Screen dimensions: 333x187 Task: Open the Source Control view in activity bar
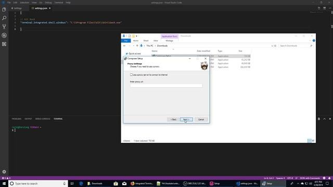(4, 26)
